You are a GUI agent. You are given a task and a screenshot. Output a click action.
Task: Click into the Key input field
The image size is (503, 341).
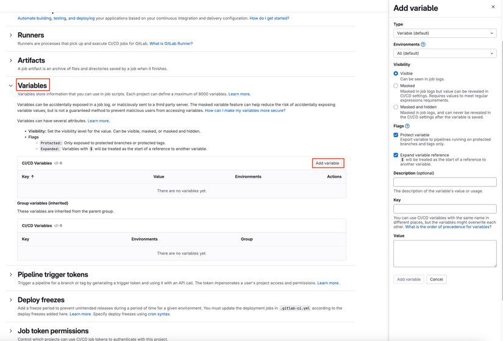444,209
